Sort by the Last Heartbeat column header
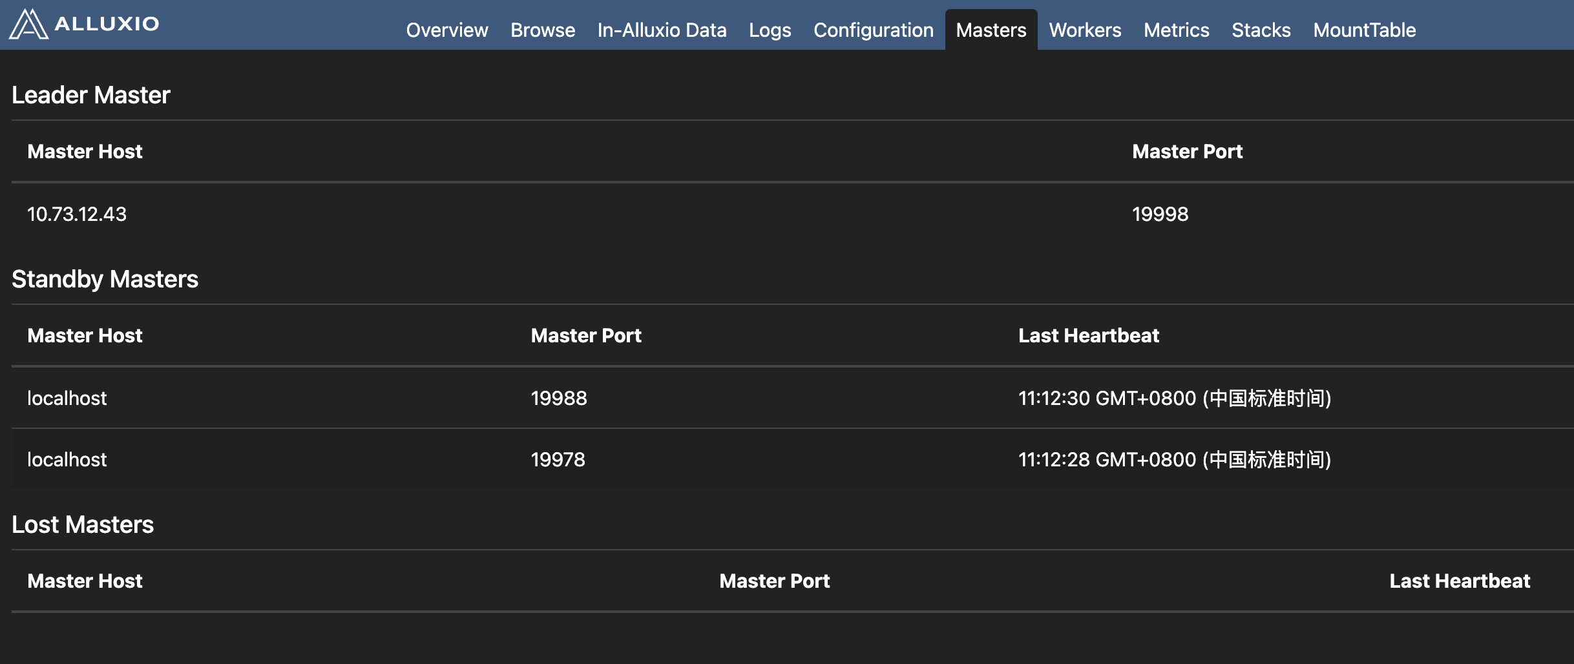This screenshot has width=1574, height=664. [1088, 335]
